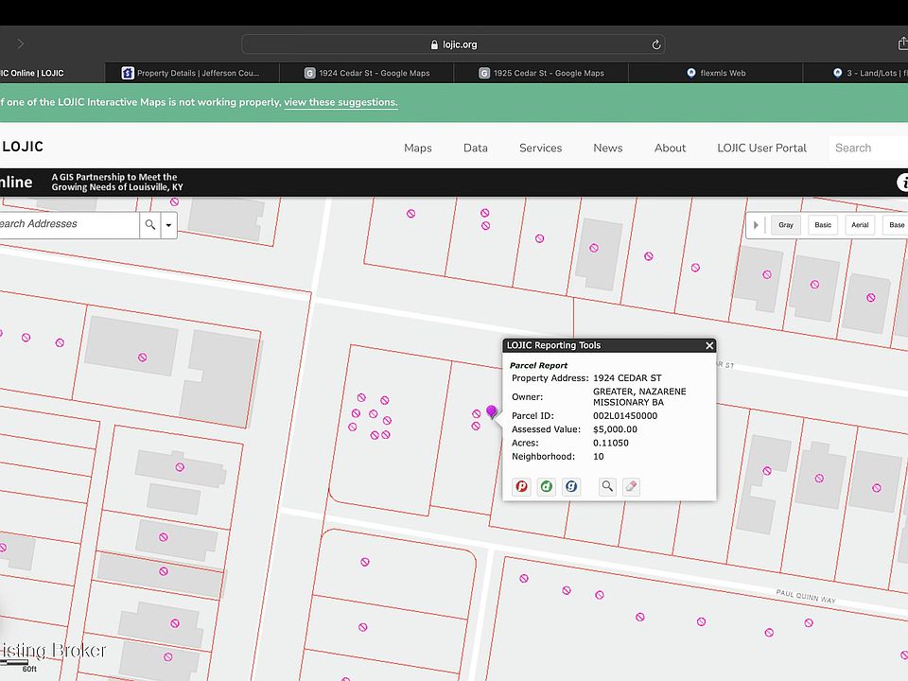Viewport: 908px width, 681px height.
Task: Open the About menu
Action: (670, 148)
